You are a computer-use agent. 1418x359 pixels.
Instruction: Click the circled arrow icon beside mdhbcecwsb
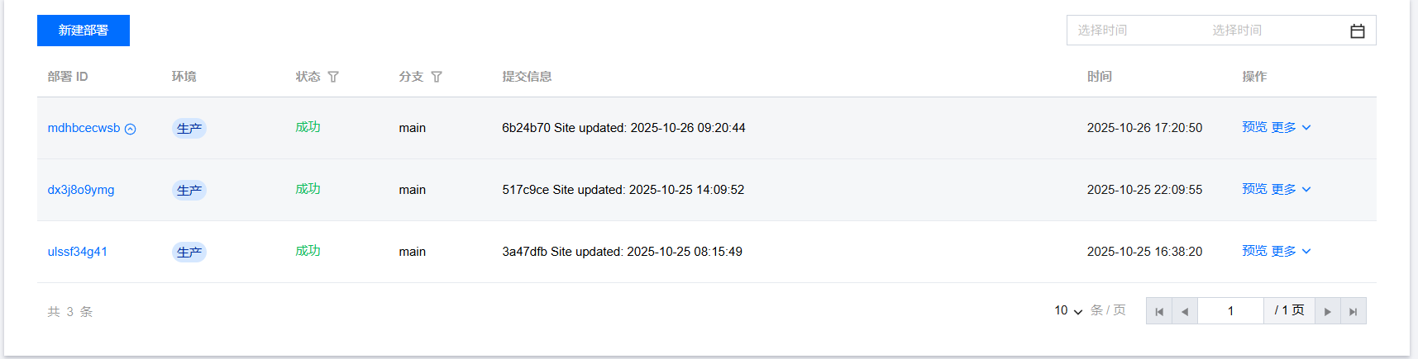pyautogui.click(x=131, y=129)
